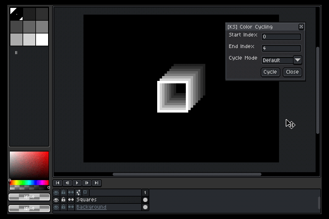Hide the Squares layer

56,200
